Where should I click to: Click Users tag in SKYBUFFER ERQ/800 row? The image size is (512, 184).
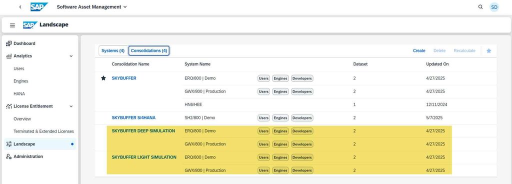click(263, 78)
